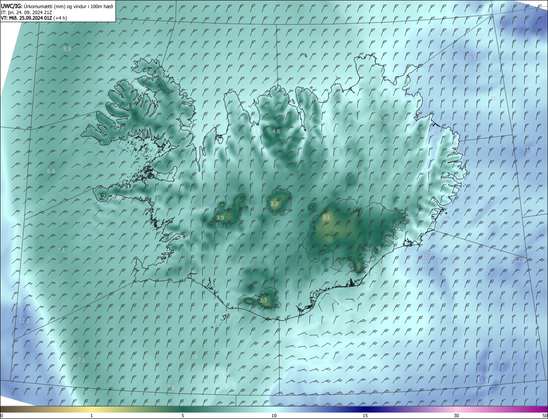Click the 3.7 value label on the map
The width and height of the screenshot is (548, 419).
pyautogui.click(x=263, y=301)
